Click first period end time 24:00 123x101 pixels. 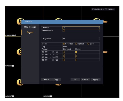pos(55,52)
